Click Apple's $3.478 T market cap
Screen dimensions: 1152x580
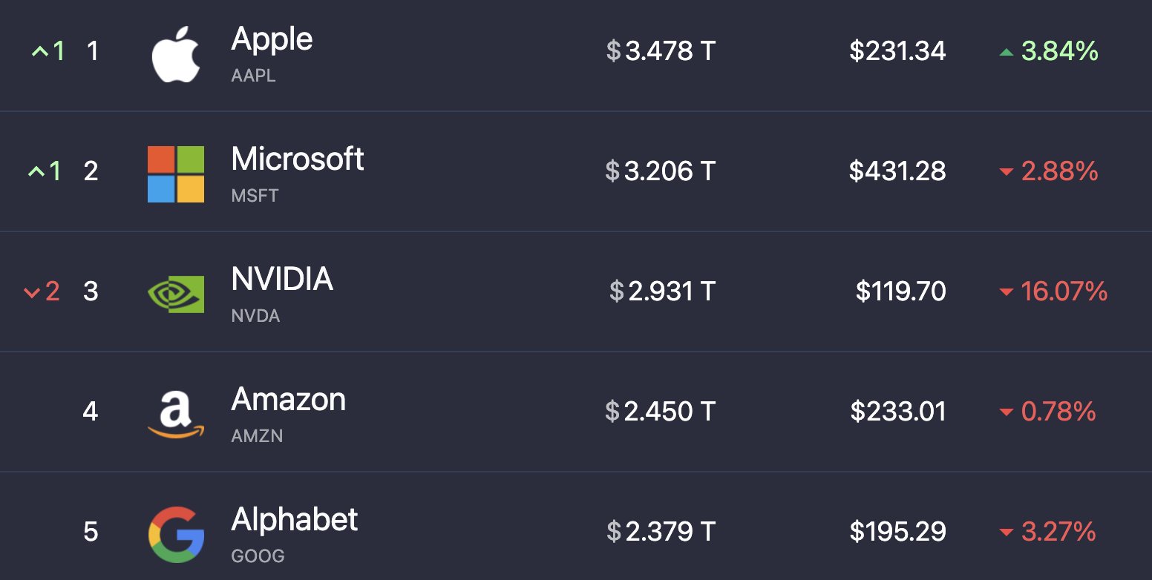(661, 51)
